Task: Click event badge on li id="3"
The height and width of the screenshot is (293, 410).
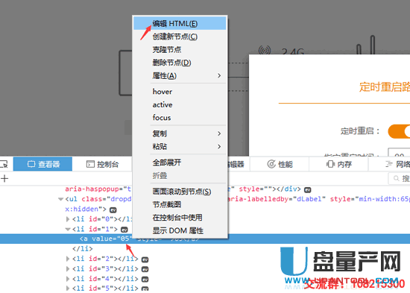Action: pos(145,269)
